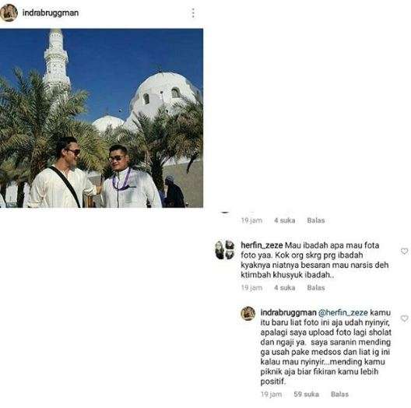Open the mosque photo post image
The image size is (411, 408).
coord(101,118)
